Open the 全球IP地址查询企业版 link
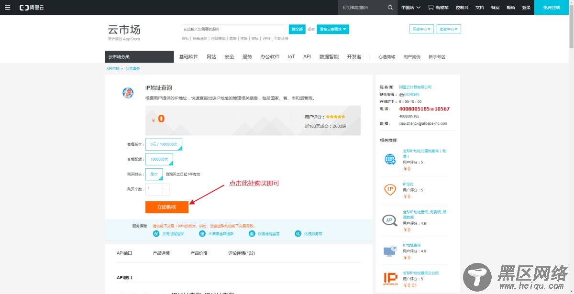The image size is (574, 294). 421,273
